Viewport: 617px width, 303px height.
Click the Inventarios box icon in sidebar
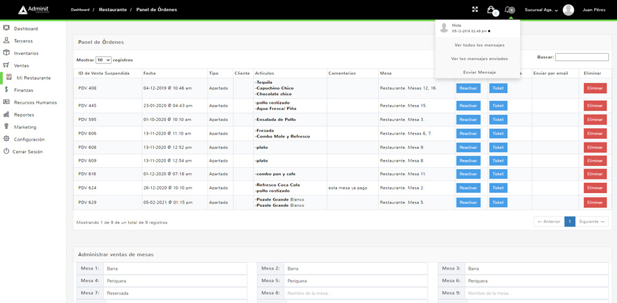[6, 53]
